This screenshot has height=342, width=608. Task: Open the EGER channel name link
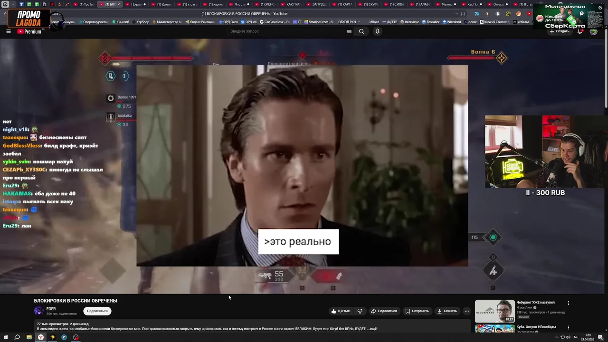pos(51,309)
